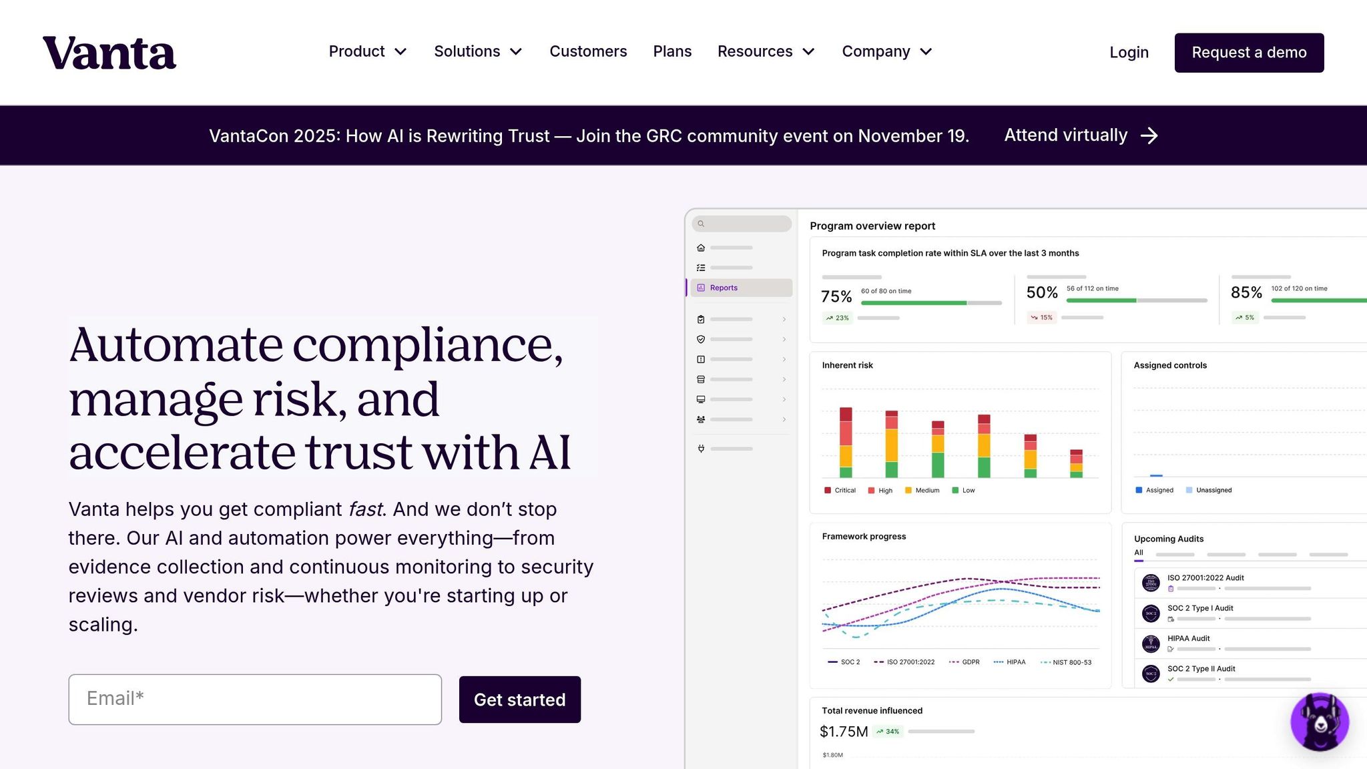The width and height of the screenshot is (1367, 769).
Task: Click the shield icon in dashboard sidebar
Action: pyautogui.click(x=701, y=339)
